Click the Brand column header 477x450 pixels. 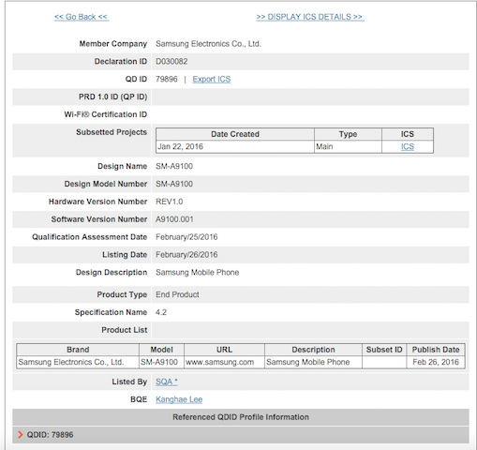78,350
